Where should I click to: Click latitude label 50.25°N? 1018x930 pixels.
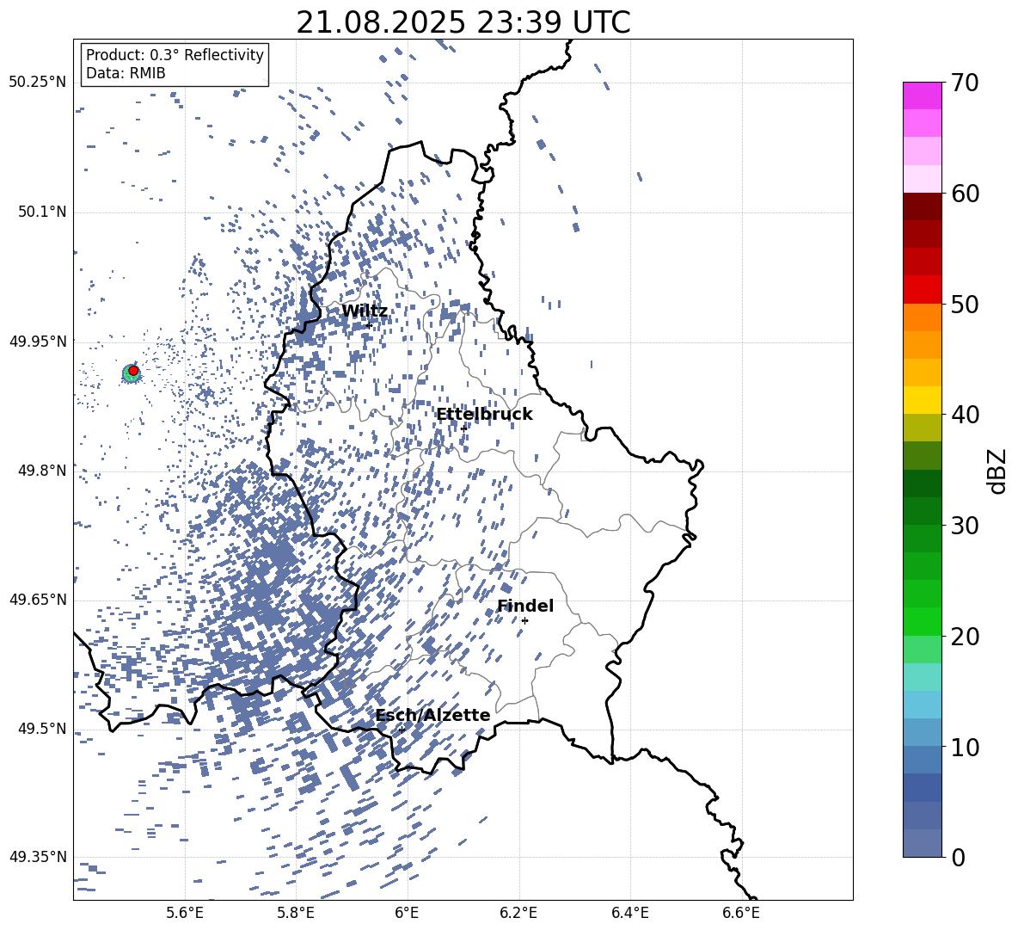click(x=38, y=83)
